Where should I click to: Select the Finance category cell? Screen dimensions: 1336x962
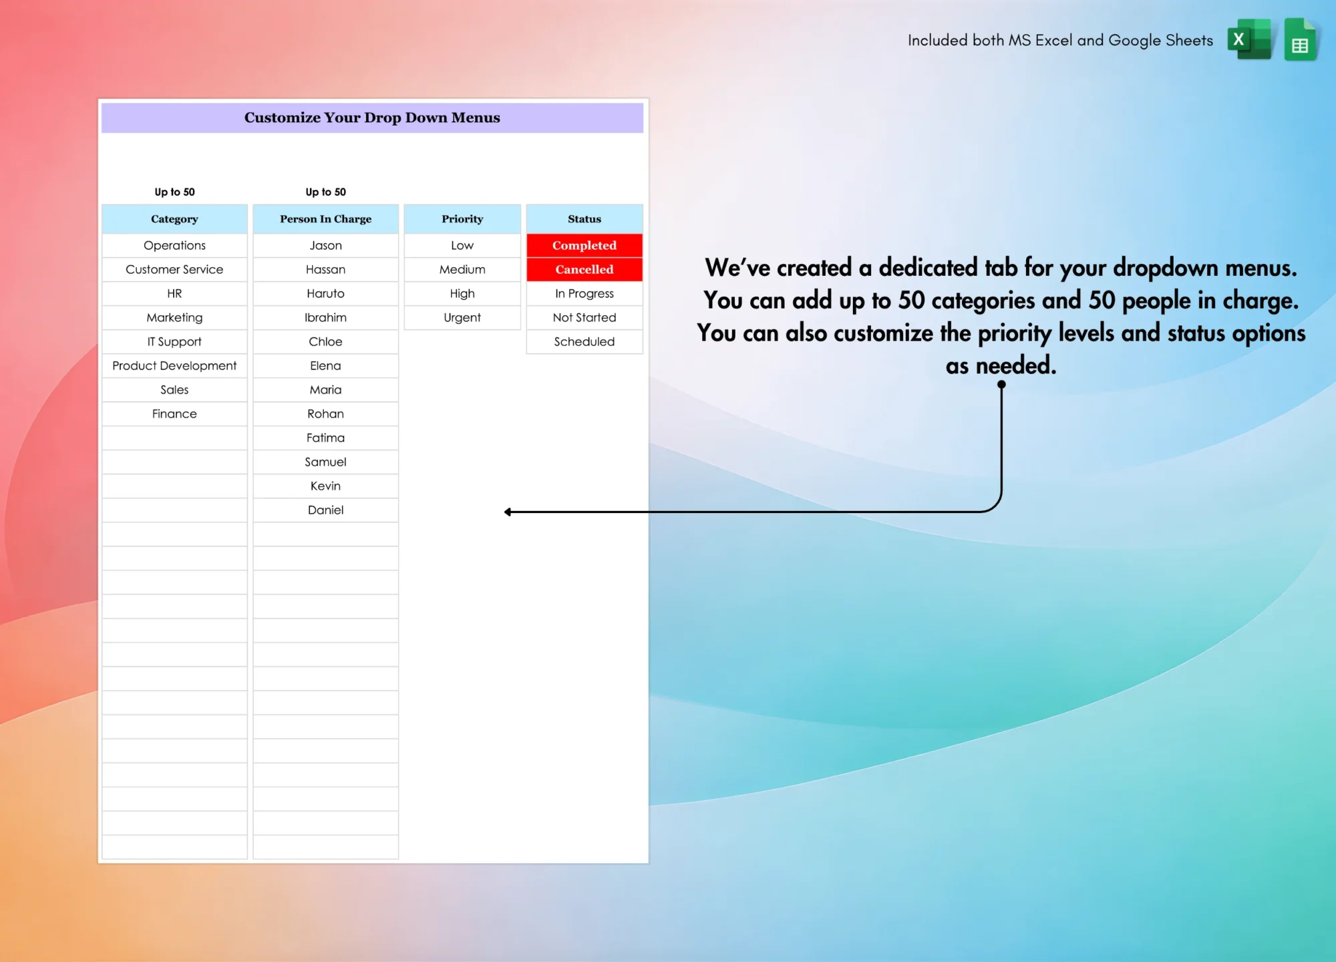pyautogui.click(x=174, y=414)
